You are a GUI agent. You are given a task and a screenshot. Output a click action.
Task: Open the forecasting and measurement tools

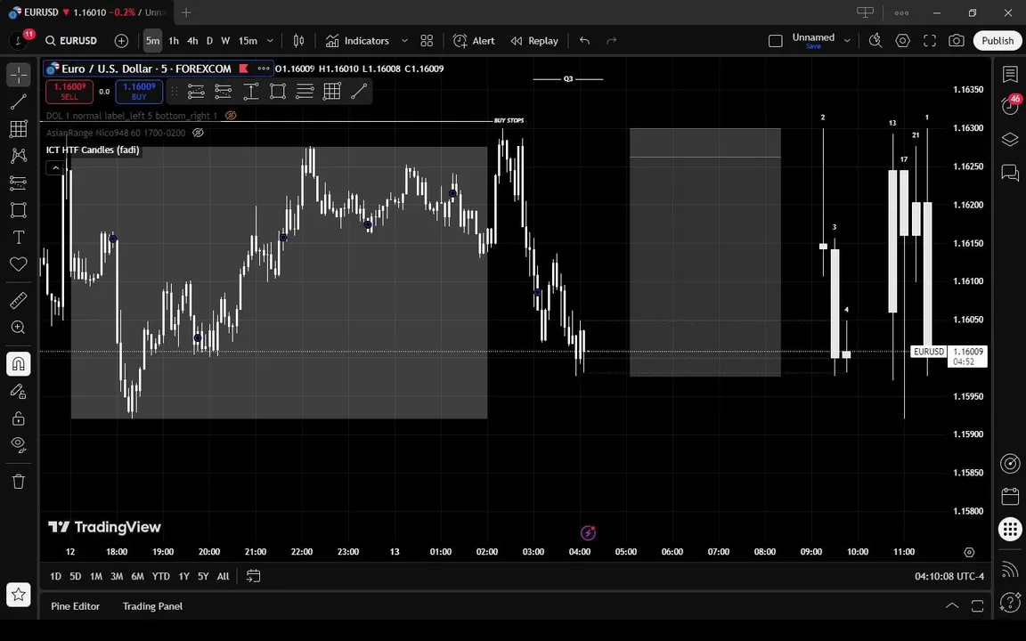pyautogui.click(x=19, y=183)
